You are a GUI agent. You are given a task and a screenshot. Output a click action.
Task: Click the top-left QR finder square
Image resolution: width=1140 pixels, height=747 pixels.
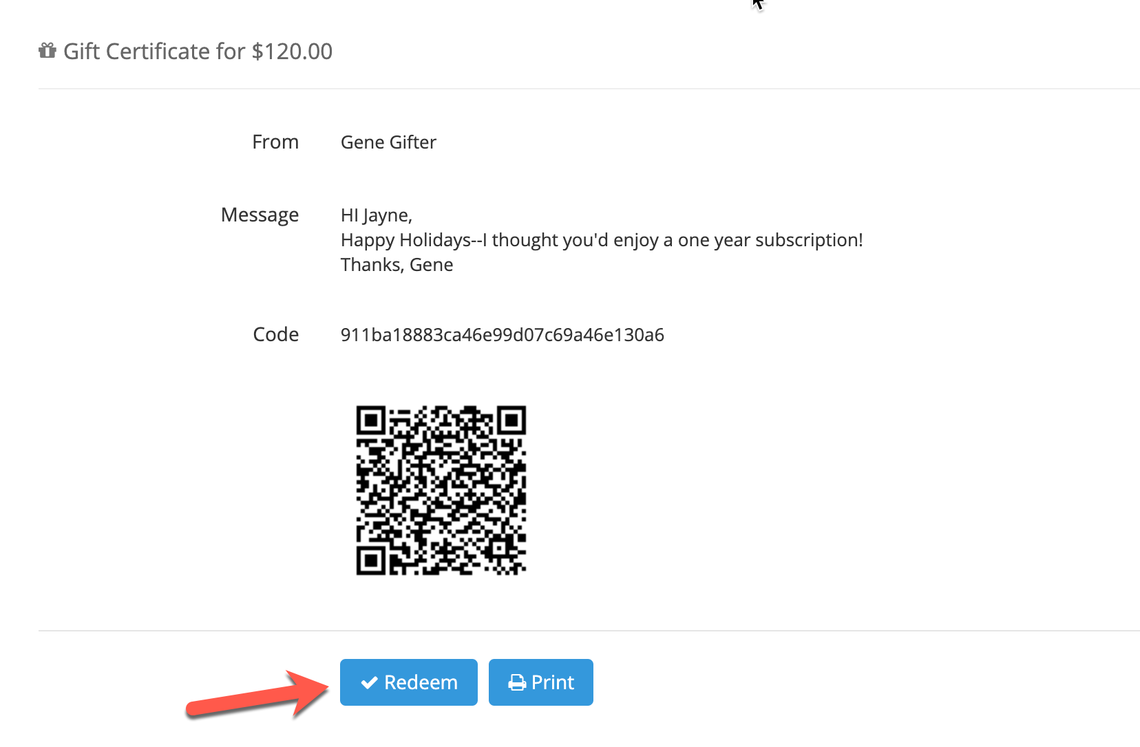click(372, 420)
